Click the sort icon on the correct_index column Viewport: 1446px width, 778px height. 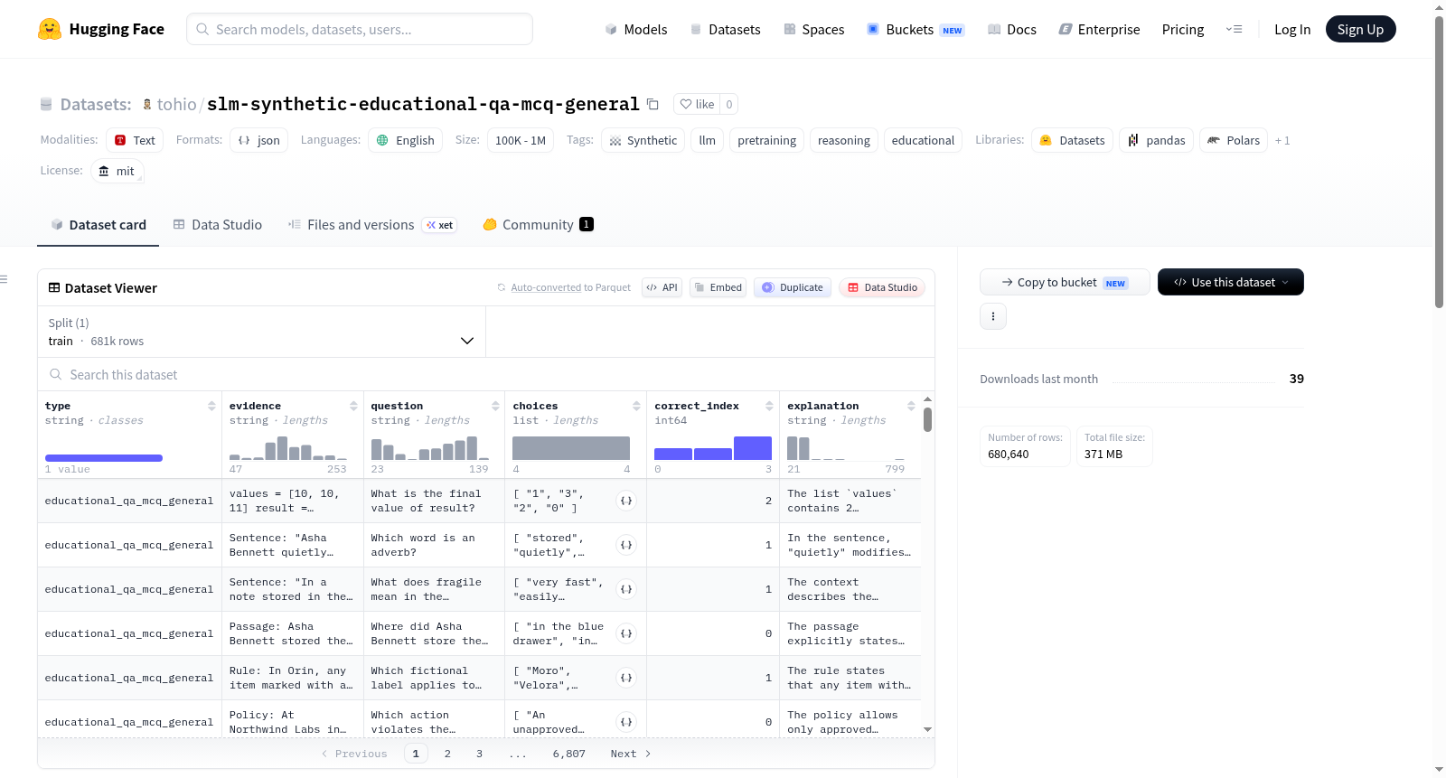point(769,406)
